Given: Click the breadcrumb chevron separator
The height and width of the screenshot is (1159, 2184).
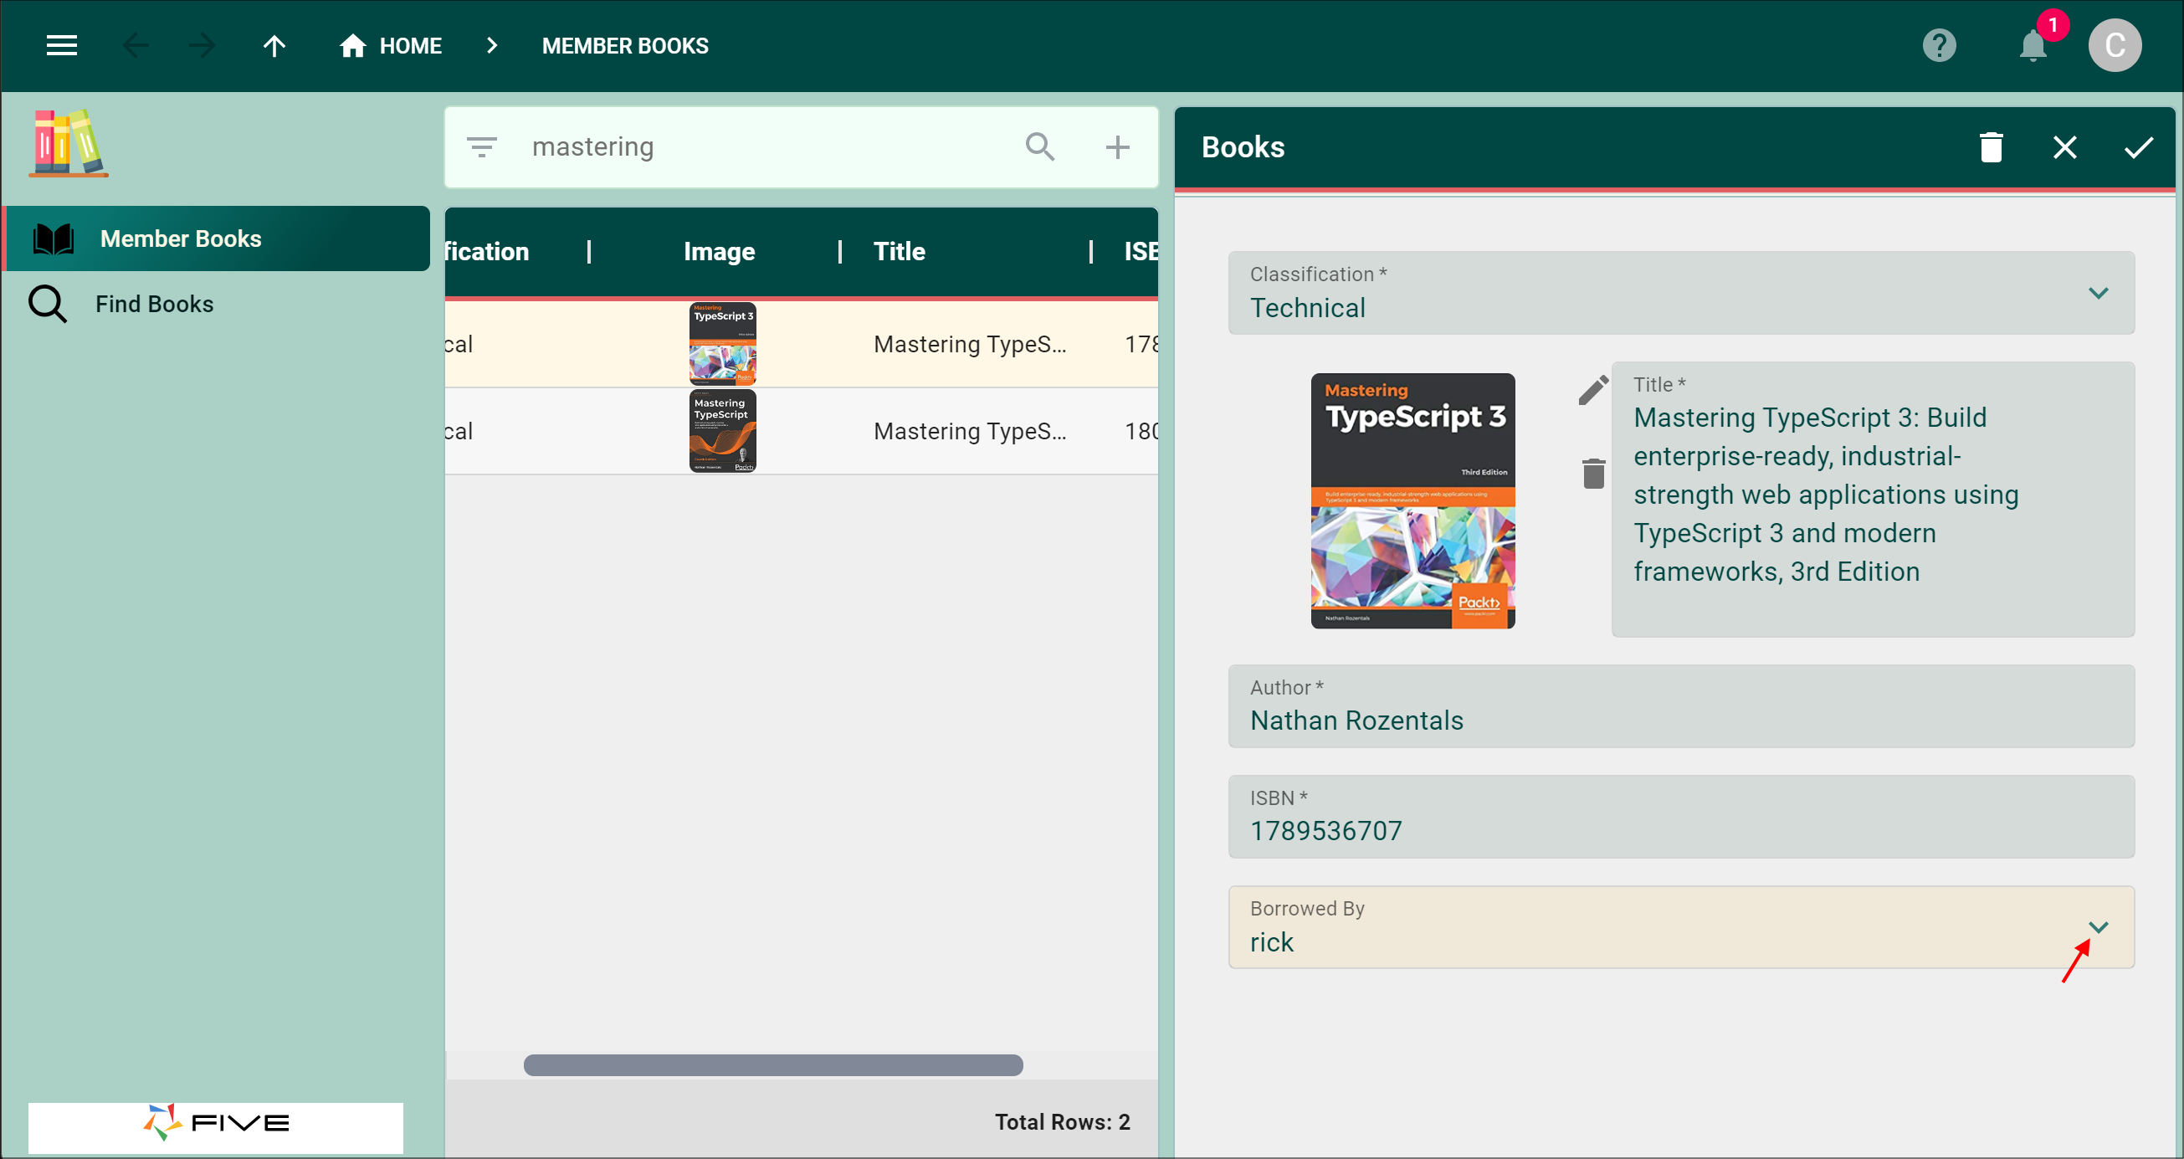Looking at the screenshot, I should click(x=492, y=46).
